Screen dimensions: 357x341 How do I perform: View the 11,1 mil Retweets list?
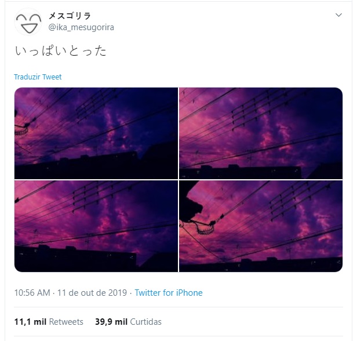(49, 322)
